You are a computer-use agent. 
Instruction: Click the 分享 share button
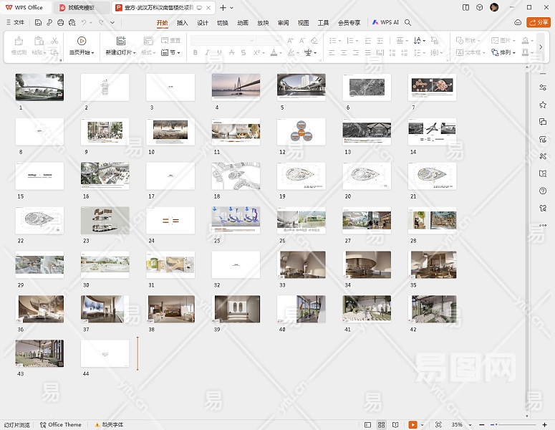[539, 23]
